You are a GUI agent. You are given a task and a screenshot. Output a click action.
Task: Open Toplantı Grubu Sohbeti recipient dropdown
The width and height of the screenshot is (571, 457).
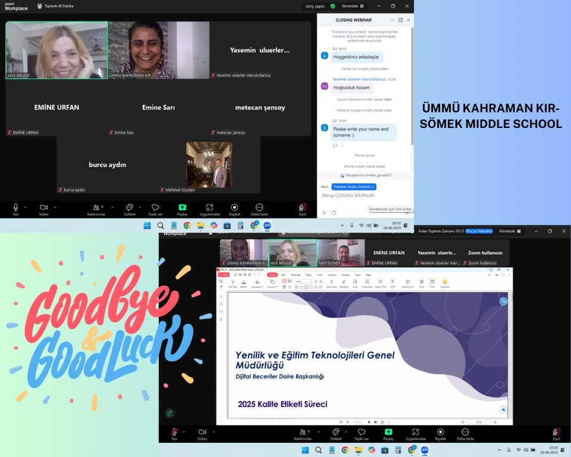[x=354, y=187]
